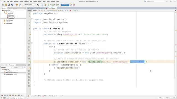Viewport: 177px width, 99px height.
Task: Select Filme.java in Projects tree
Action: pos(12,15)
